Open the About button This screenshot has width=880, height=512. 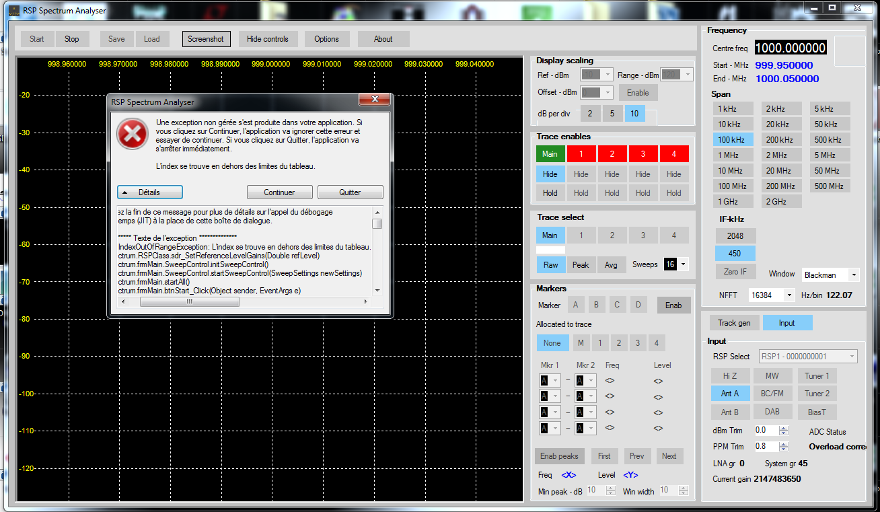click(x=383, y=39)
